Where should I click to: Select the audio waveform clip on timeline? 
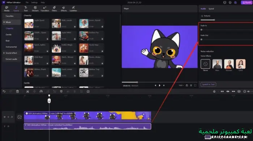87,126
